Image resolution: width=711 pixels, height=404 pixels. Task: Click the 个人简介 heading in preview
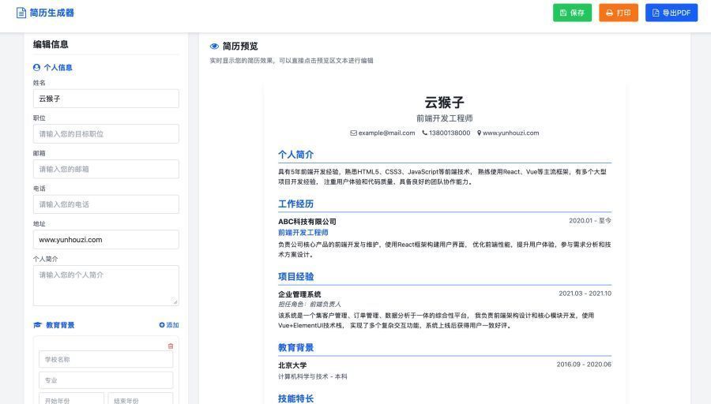click(x=295, y=155)
